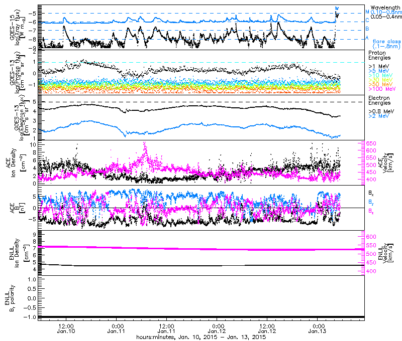Click the '>1 MeV' proton legend entry
402x341 pixels.
point(379,66)
